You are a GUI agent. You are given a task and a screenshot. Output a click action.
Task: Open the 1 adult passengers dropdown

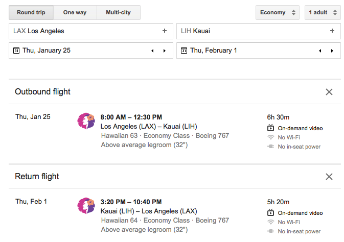click(322, 12)
